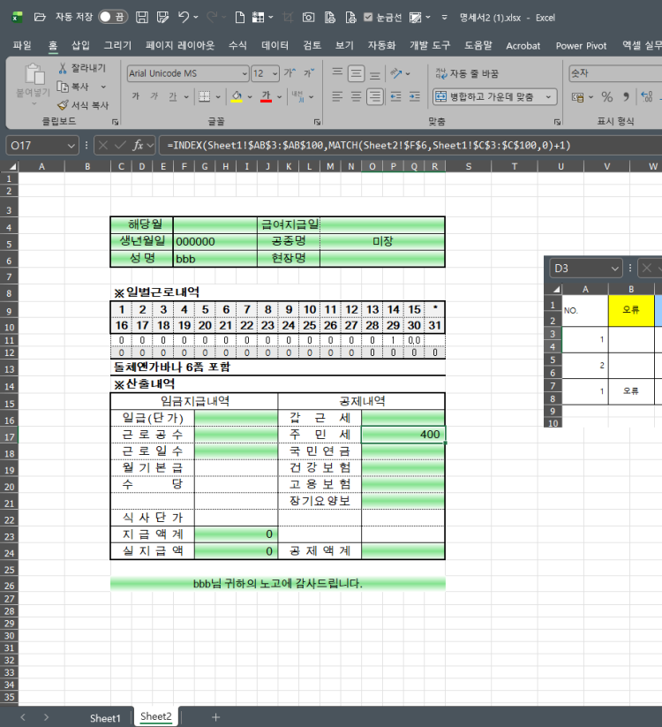Click the cell borders icon
Screen dimensions: 662x727
click(204, 96)
